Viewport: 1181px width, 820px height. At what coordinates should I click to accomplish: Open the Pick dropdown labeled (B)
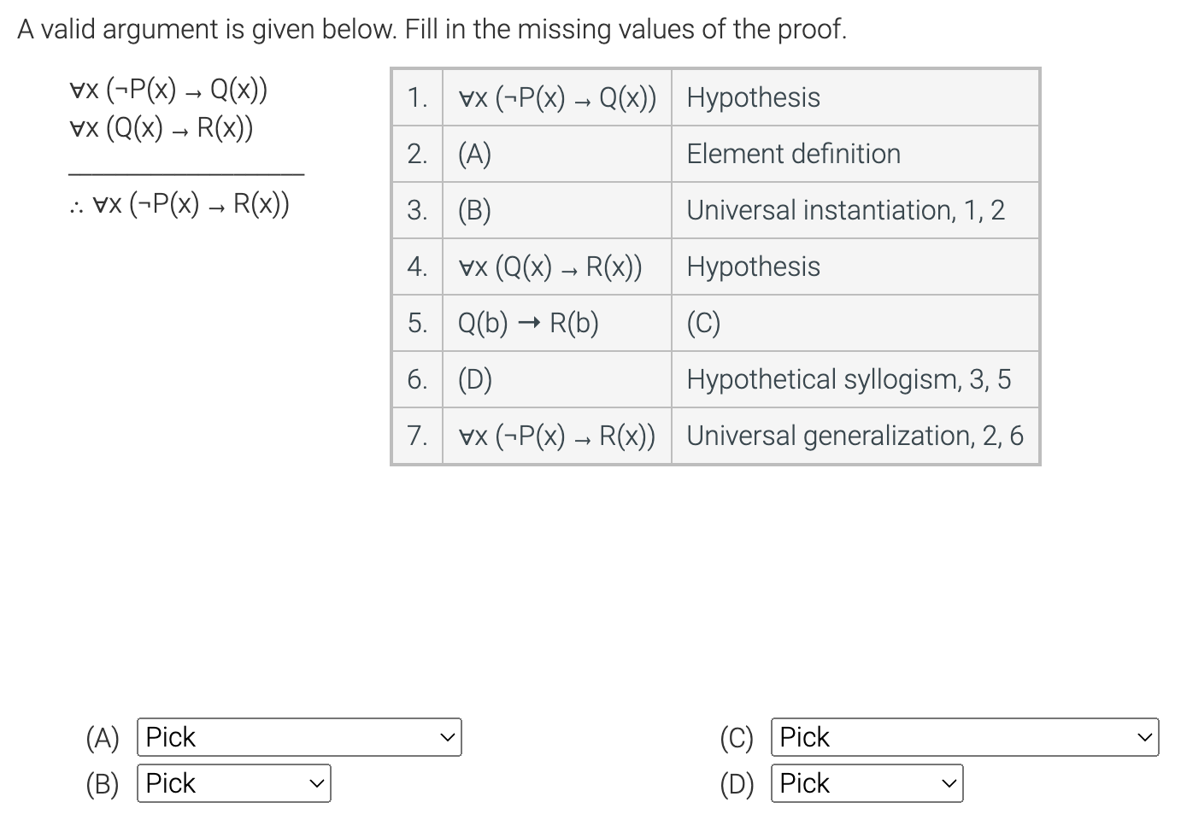pyautogui.click(x=233, y=783)
